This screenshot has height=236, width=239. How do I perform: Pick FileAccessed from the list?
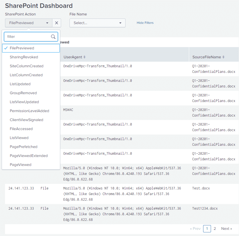[x=21, y=129]
